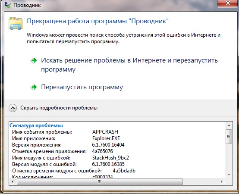Click the APPCRASH event name value
The image size is (239, 194).
[x=105, y=132]
